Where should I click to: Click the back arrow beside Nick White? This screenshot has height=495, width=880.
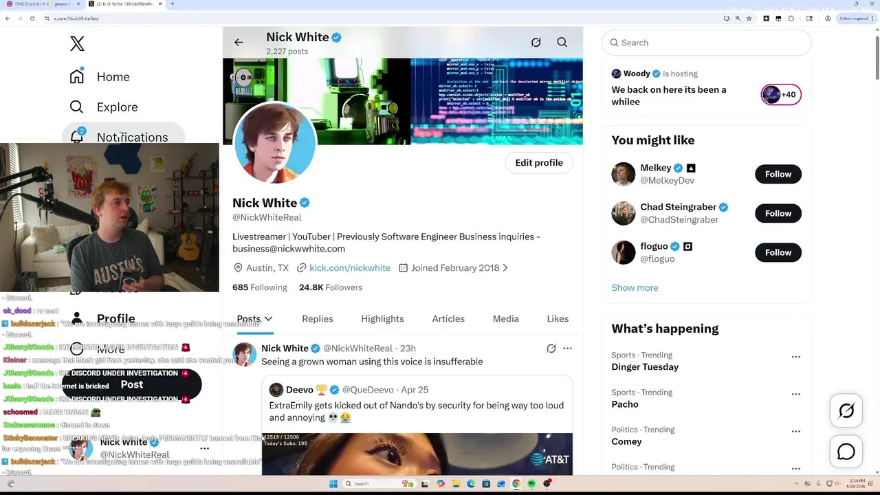[239, 43]
